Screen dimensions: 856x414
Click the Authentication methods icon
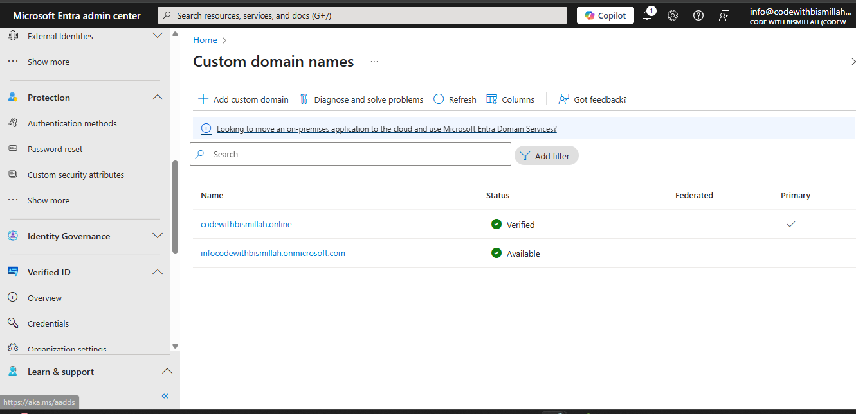[12, 123]
